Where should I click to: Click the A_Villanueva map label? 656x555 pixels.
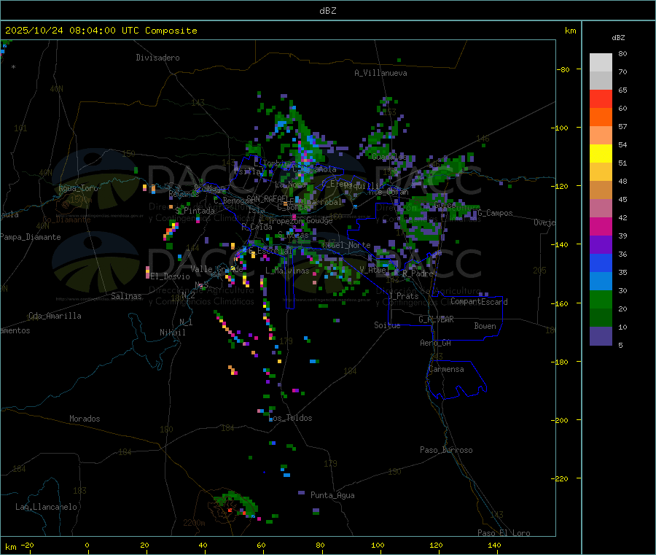coord(380,73)
